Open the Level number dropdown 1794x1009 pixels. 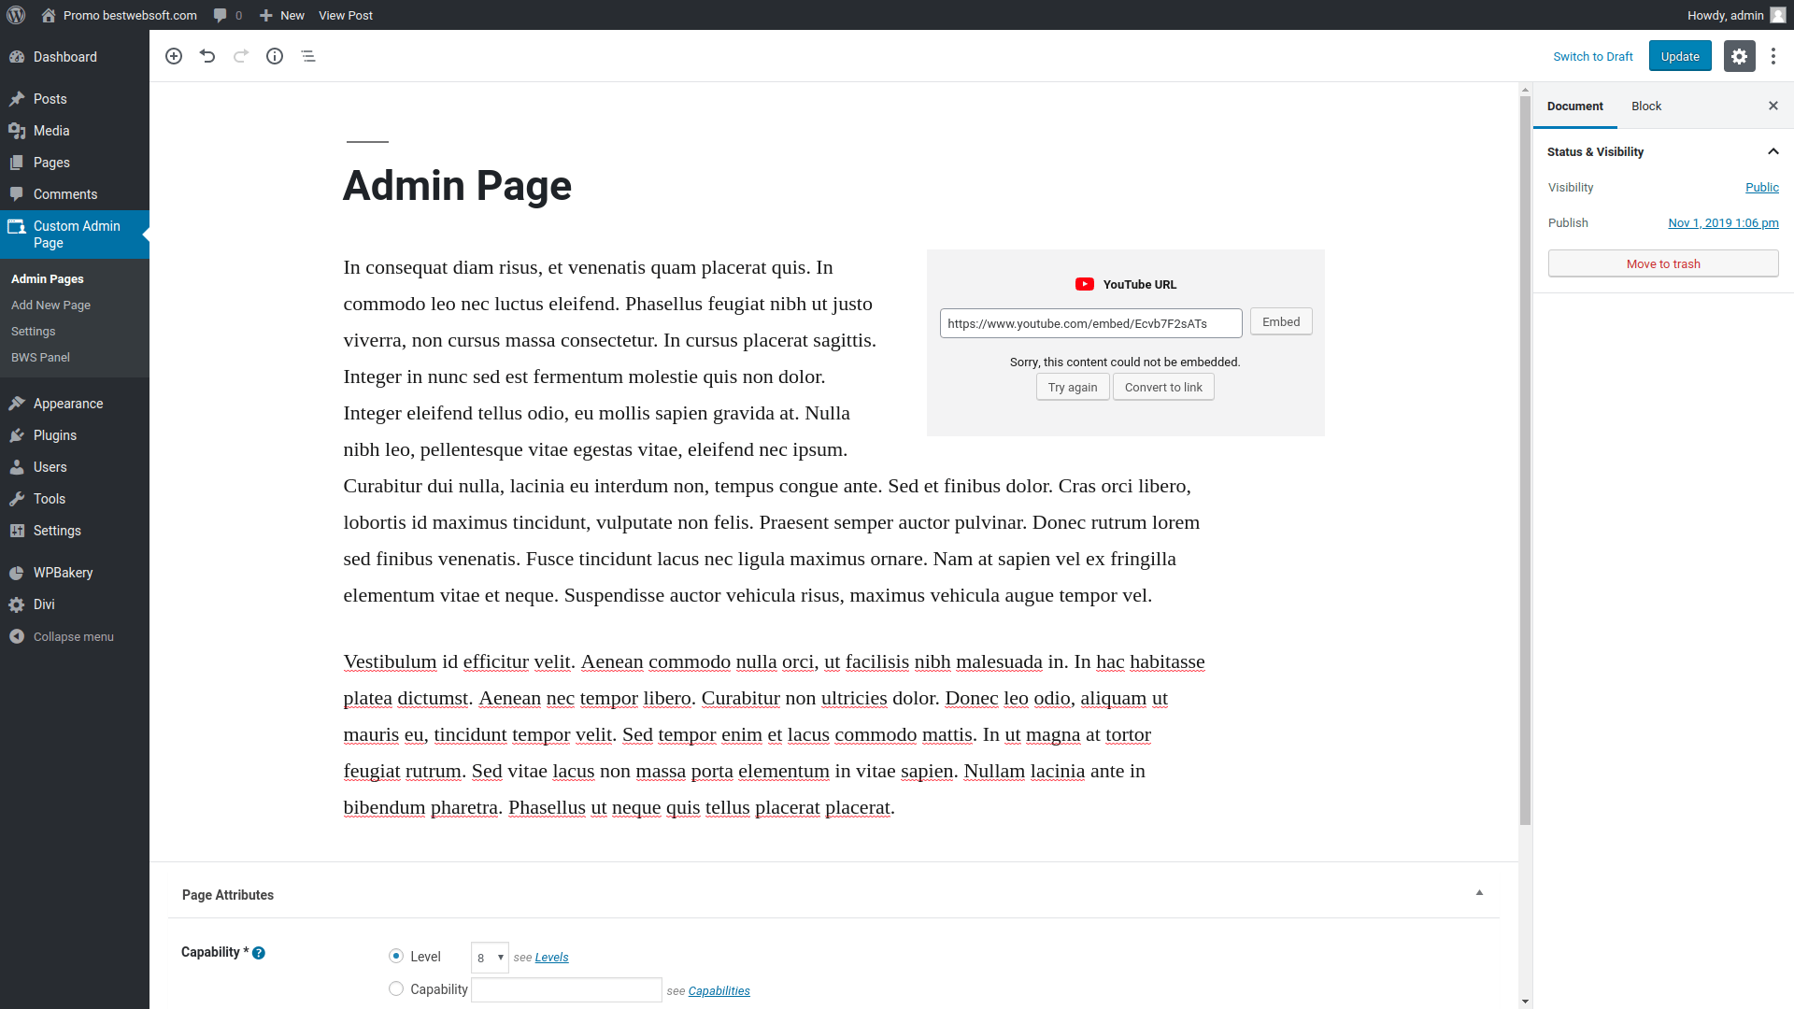[490, 958]
